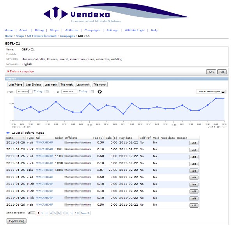Click the Count all referral types legend
Viewport: 234px width, 226px height.
[25, 133]
